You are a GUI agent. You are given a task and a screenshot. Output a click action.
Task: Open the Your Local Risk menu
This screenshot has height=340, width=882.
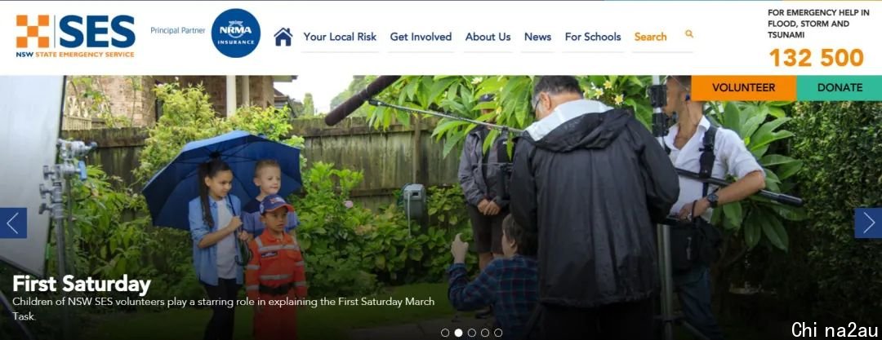point(340,37)
